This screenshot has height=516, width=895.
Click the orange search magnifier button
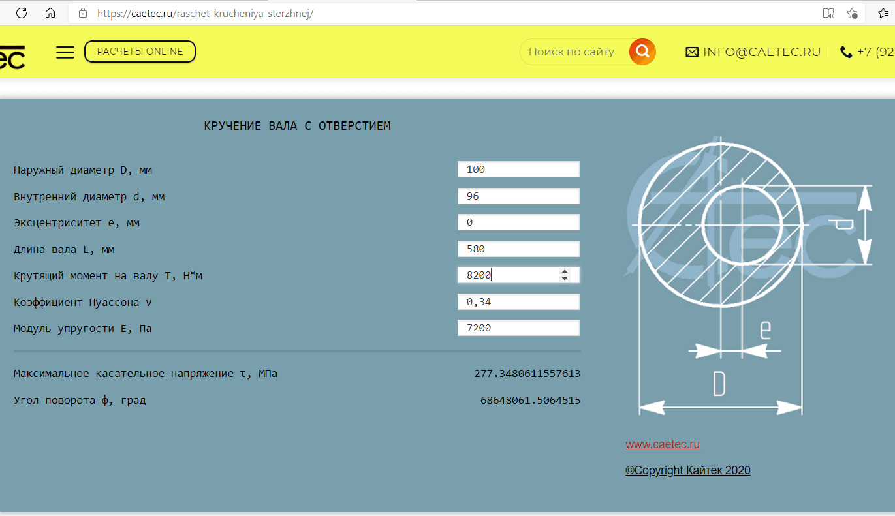click(x=642, y=52)
